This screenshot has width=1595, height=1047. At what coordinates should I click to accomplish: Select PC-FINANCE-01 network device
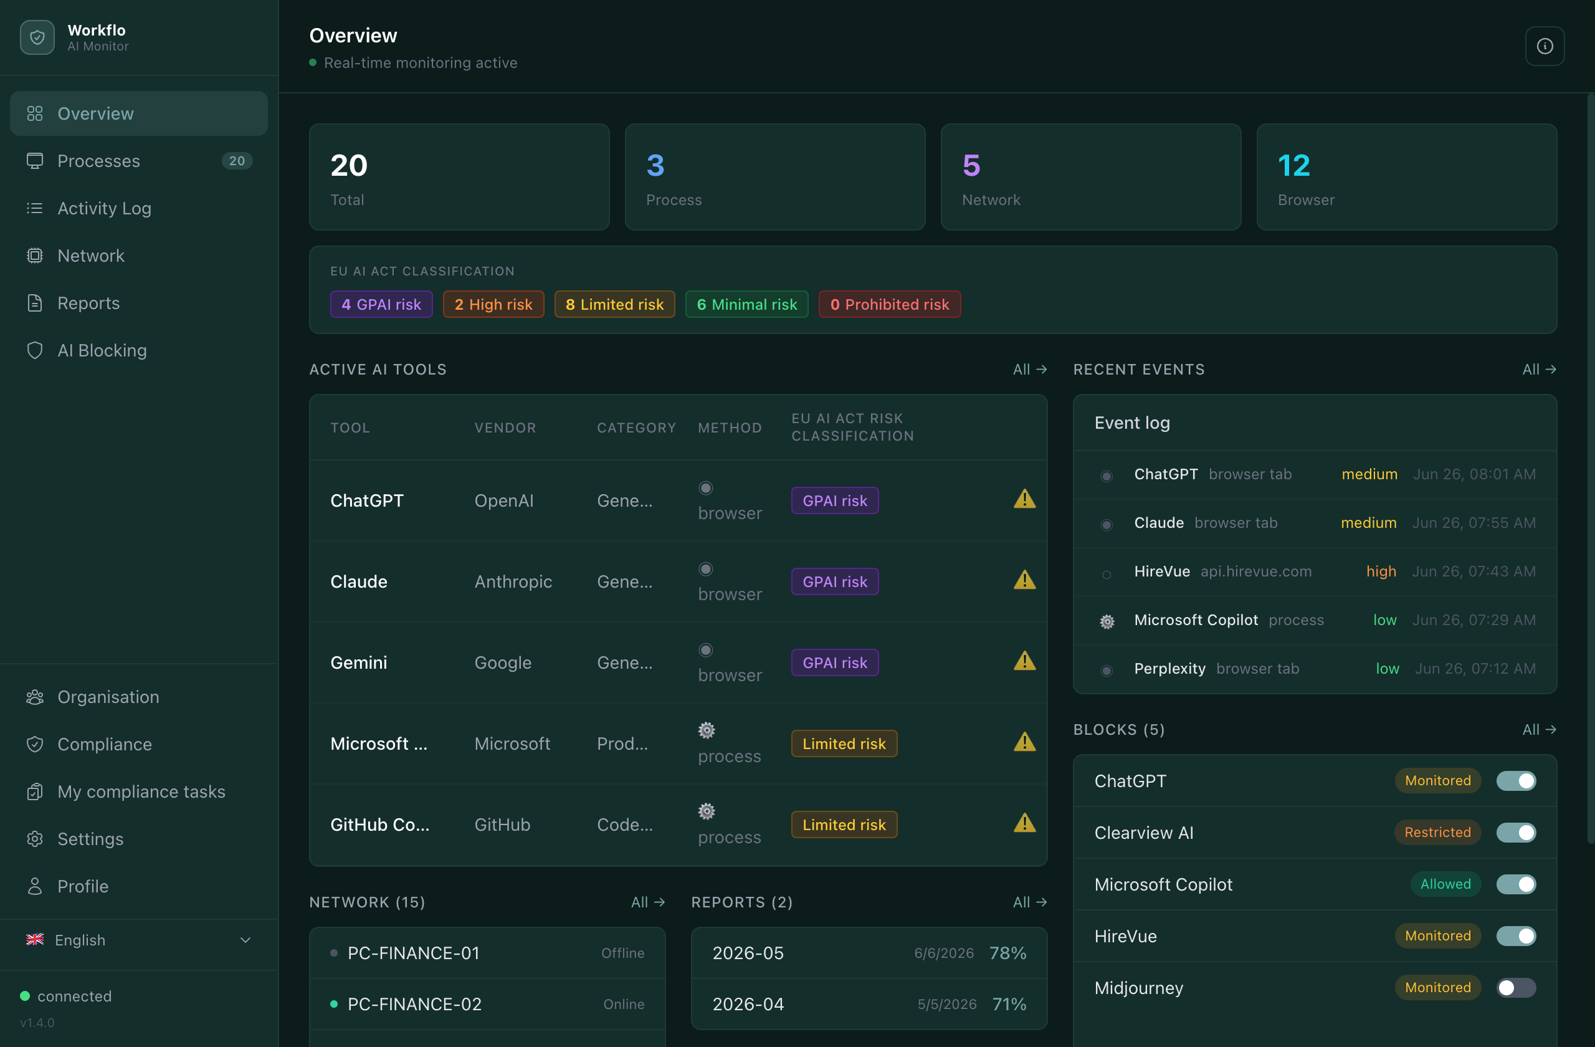tap(487, 953)
